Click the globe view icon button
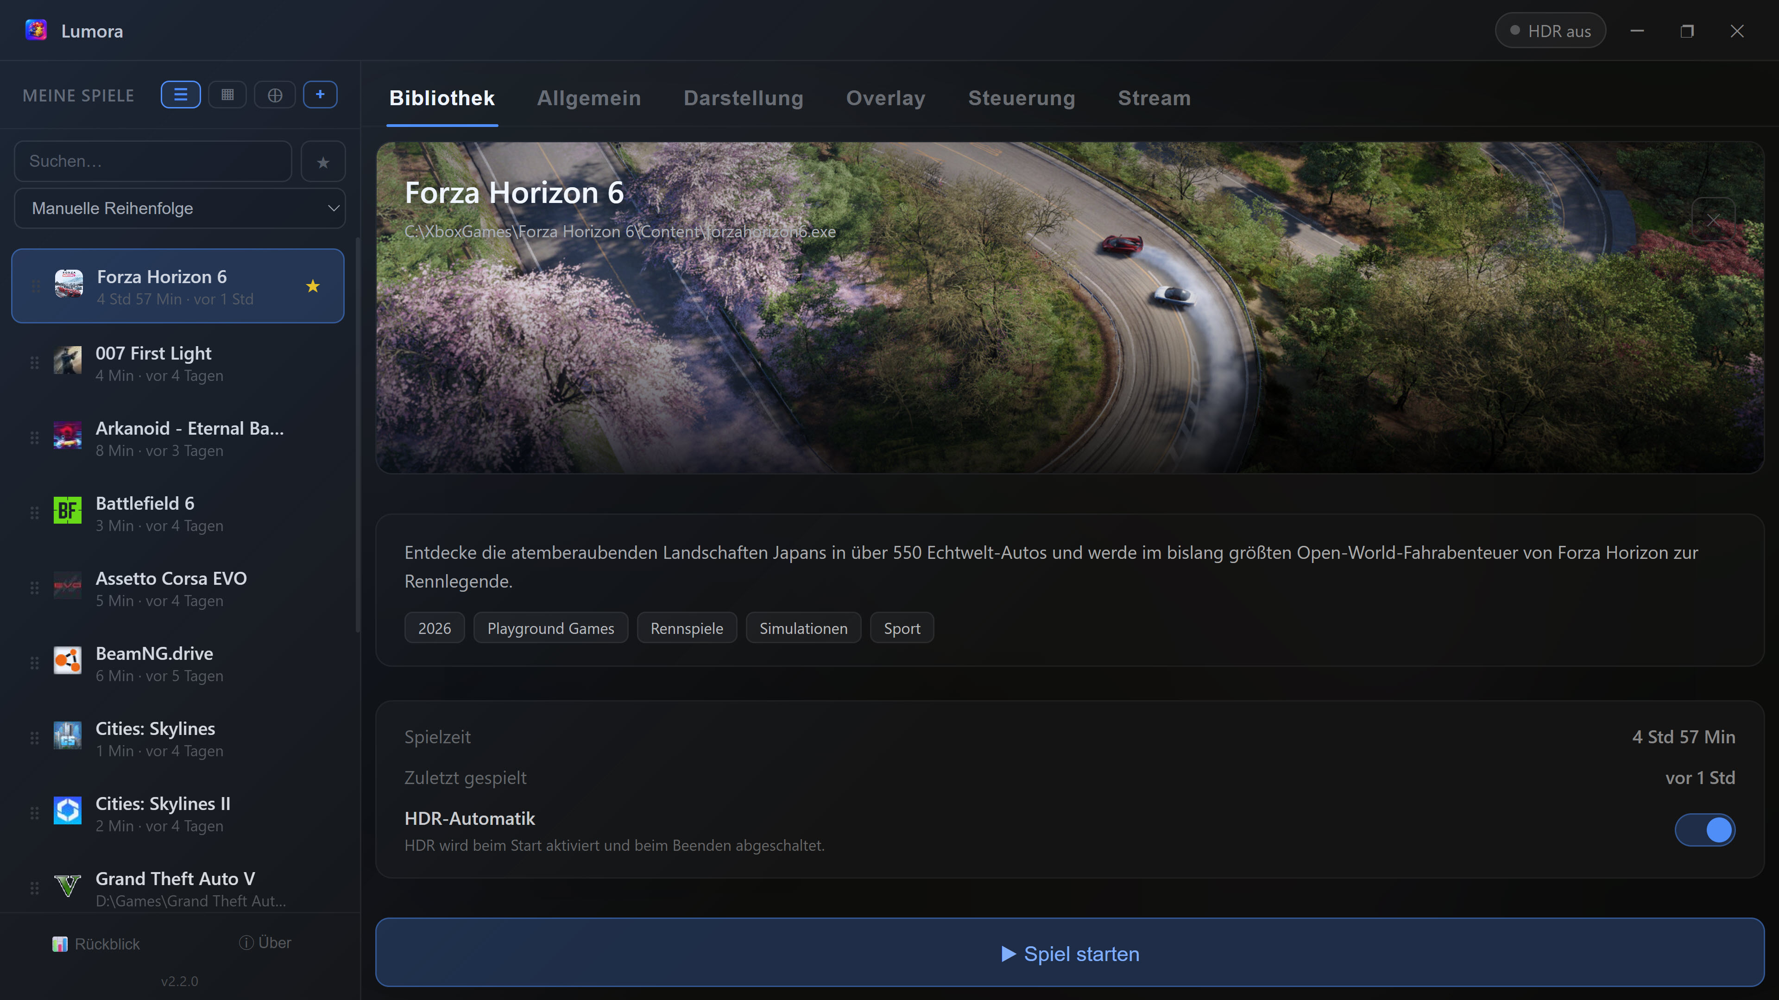The height and width of the screenshot is (1000, 1779). click(275, 95)
